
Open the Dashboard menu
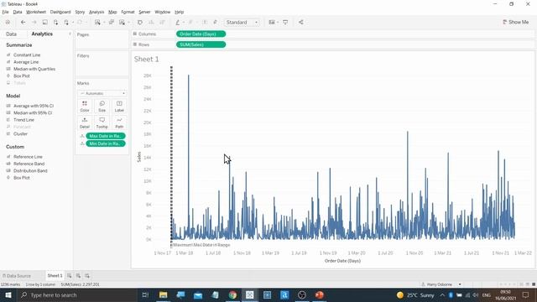tap(60, 12)
